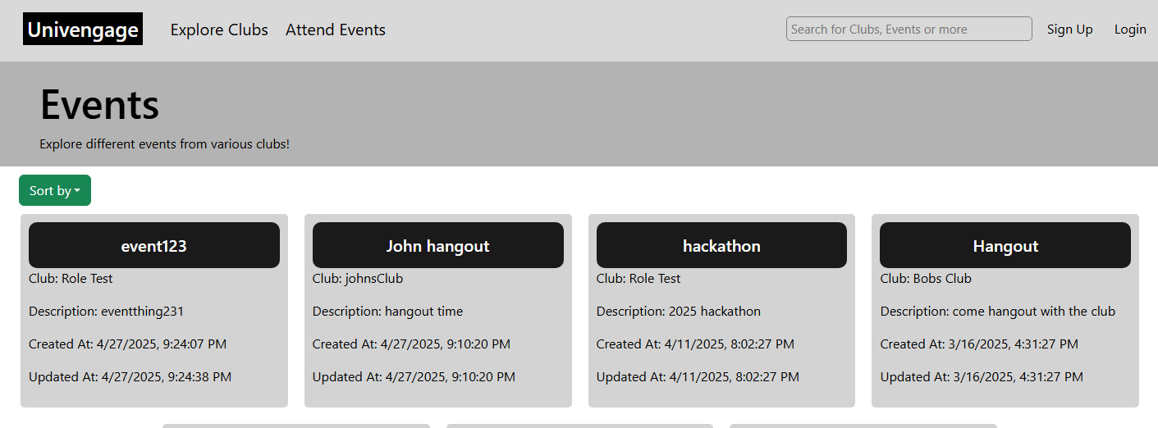The width and height of the screenshot is (1158, 428).
Task: Click the Events page heading
Action: pos(99,105)
